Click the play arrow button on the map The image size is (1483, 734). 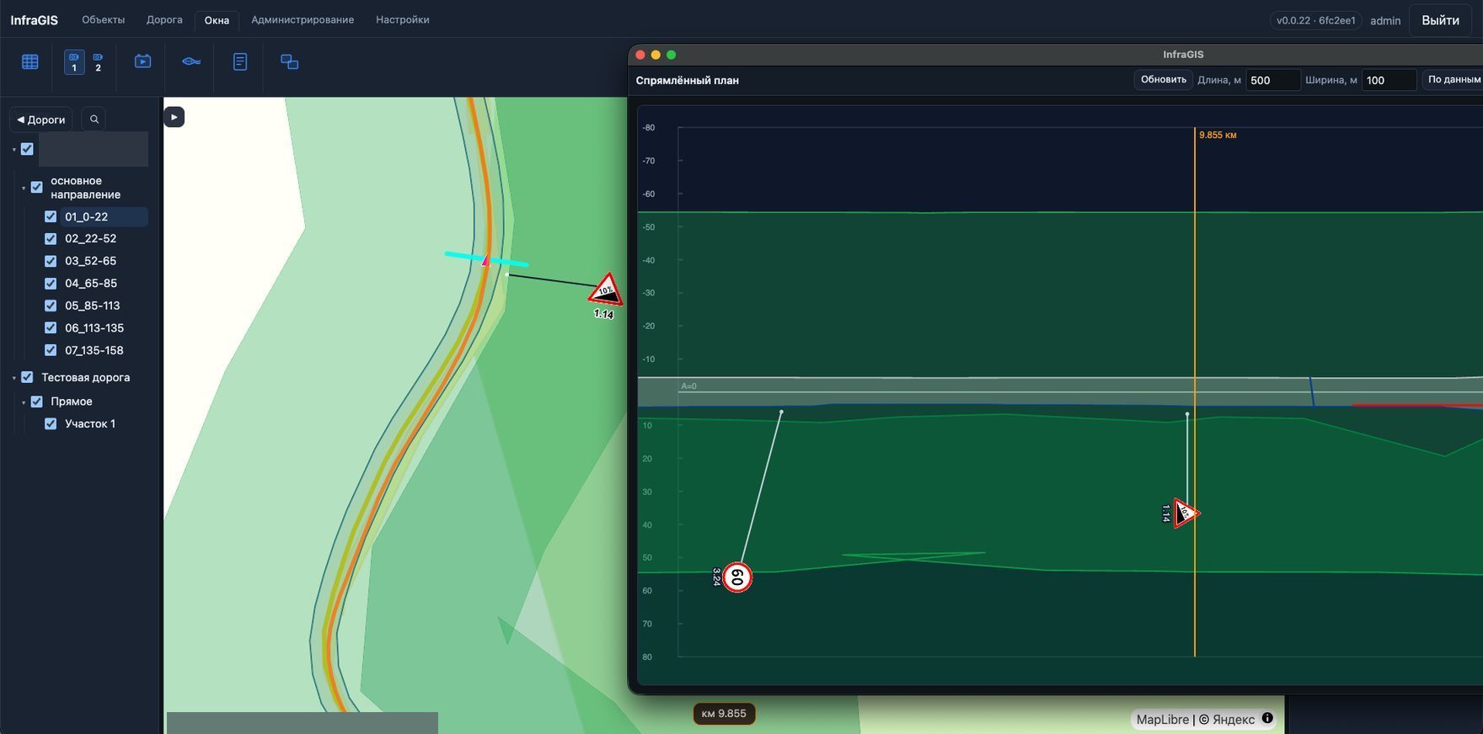[174, 117]
